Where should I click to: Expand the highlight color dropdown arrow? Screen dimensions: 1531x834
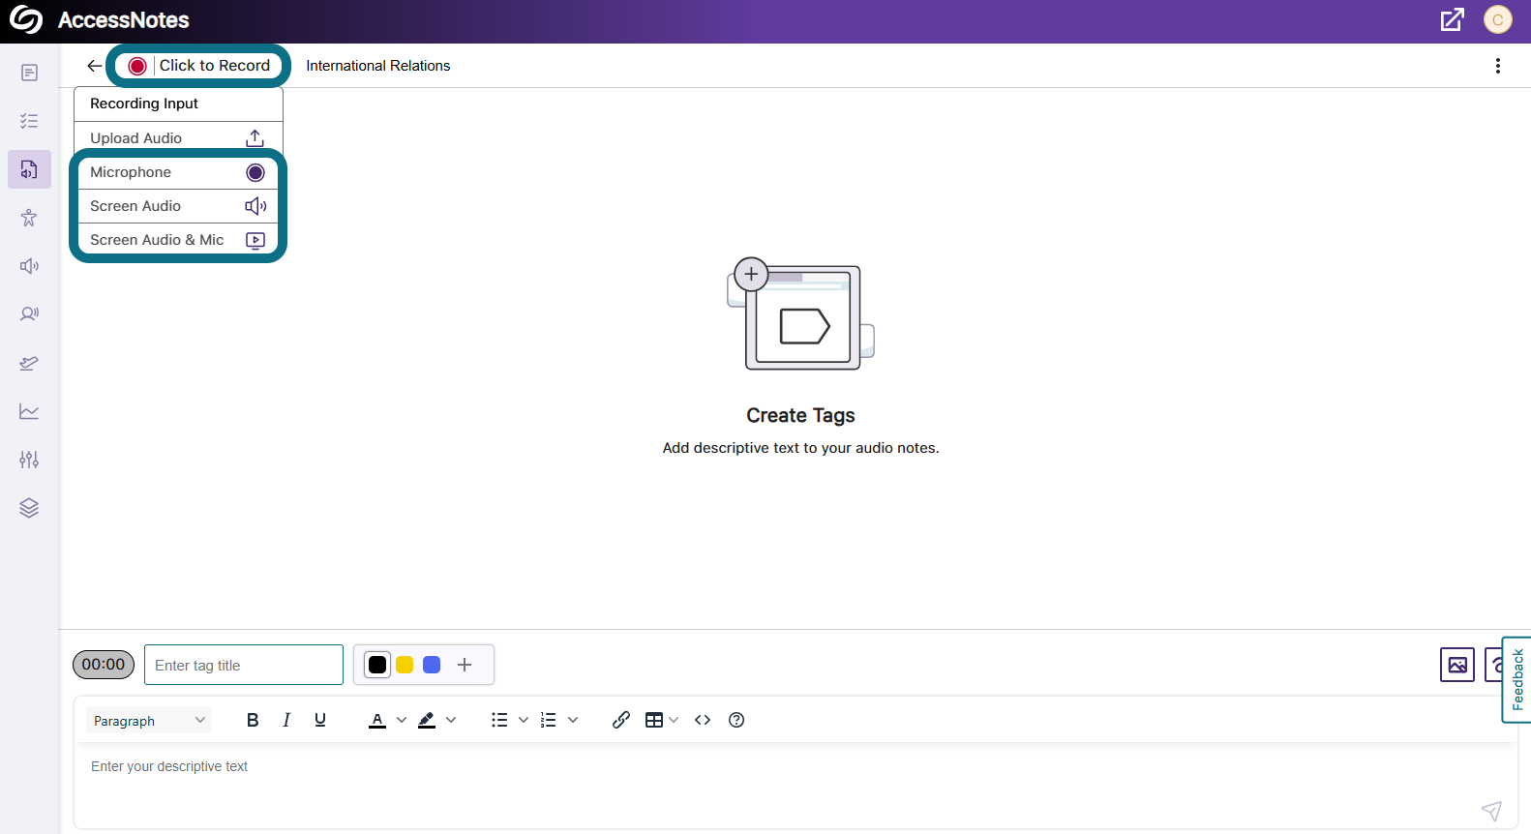[x=451, y=720]
